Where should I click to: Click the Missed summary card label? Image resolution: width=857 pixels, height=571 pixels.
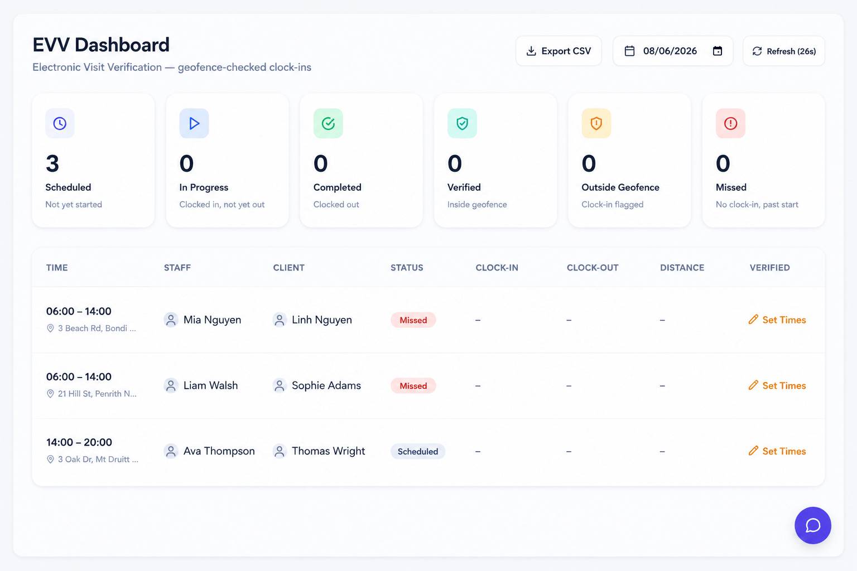point(731,187)
